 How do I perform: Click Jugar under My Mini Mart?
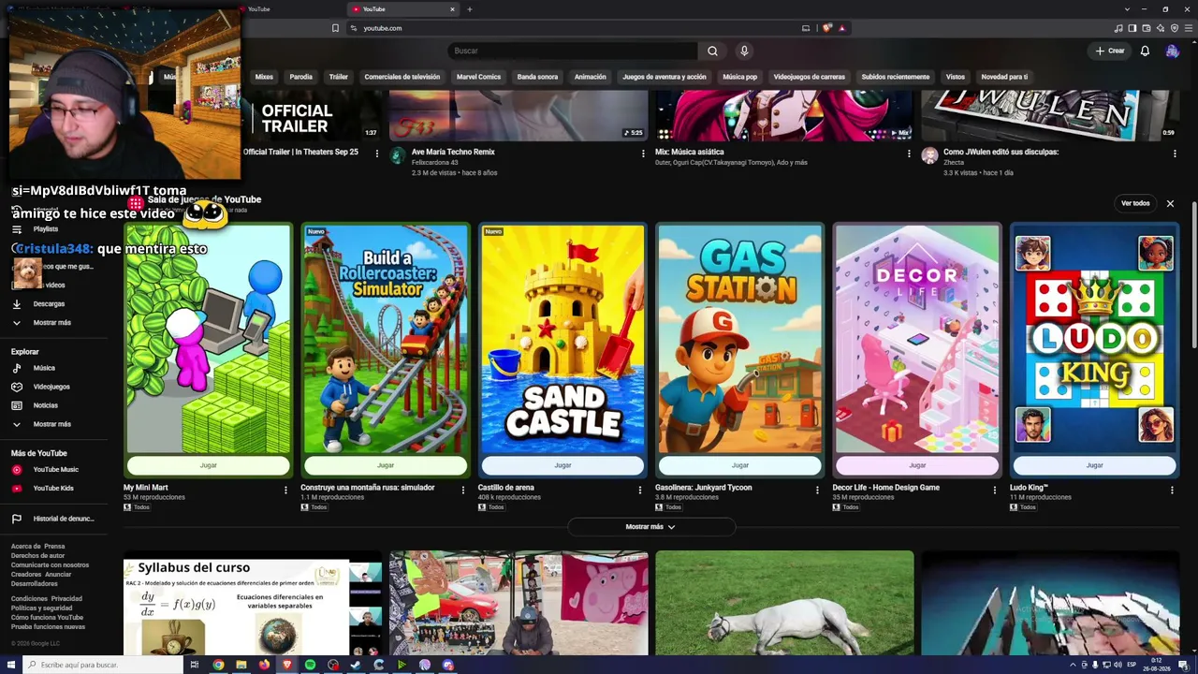(x=208, y=465)
